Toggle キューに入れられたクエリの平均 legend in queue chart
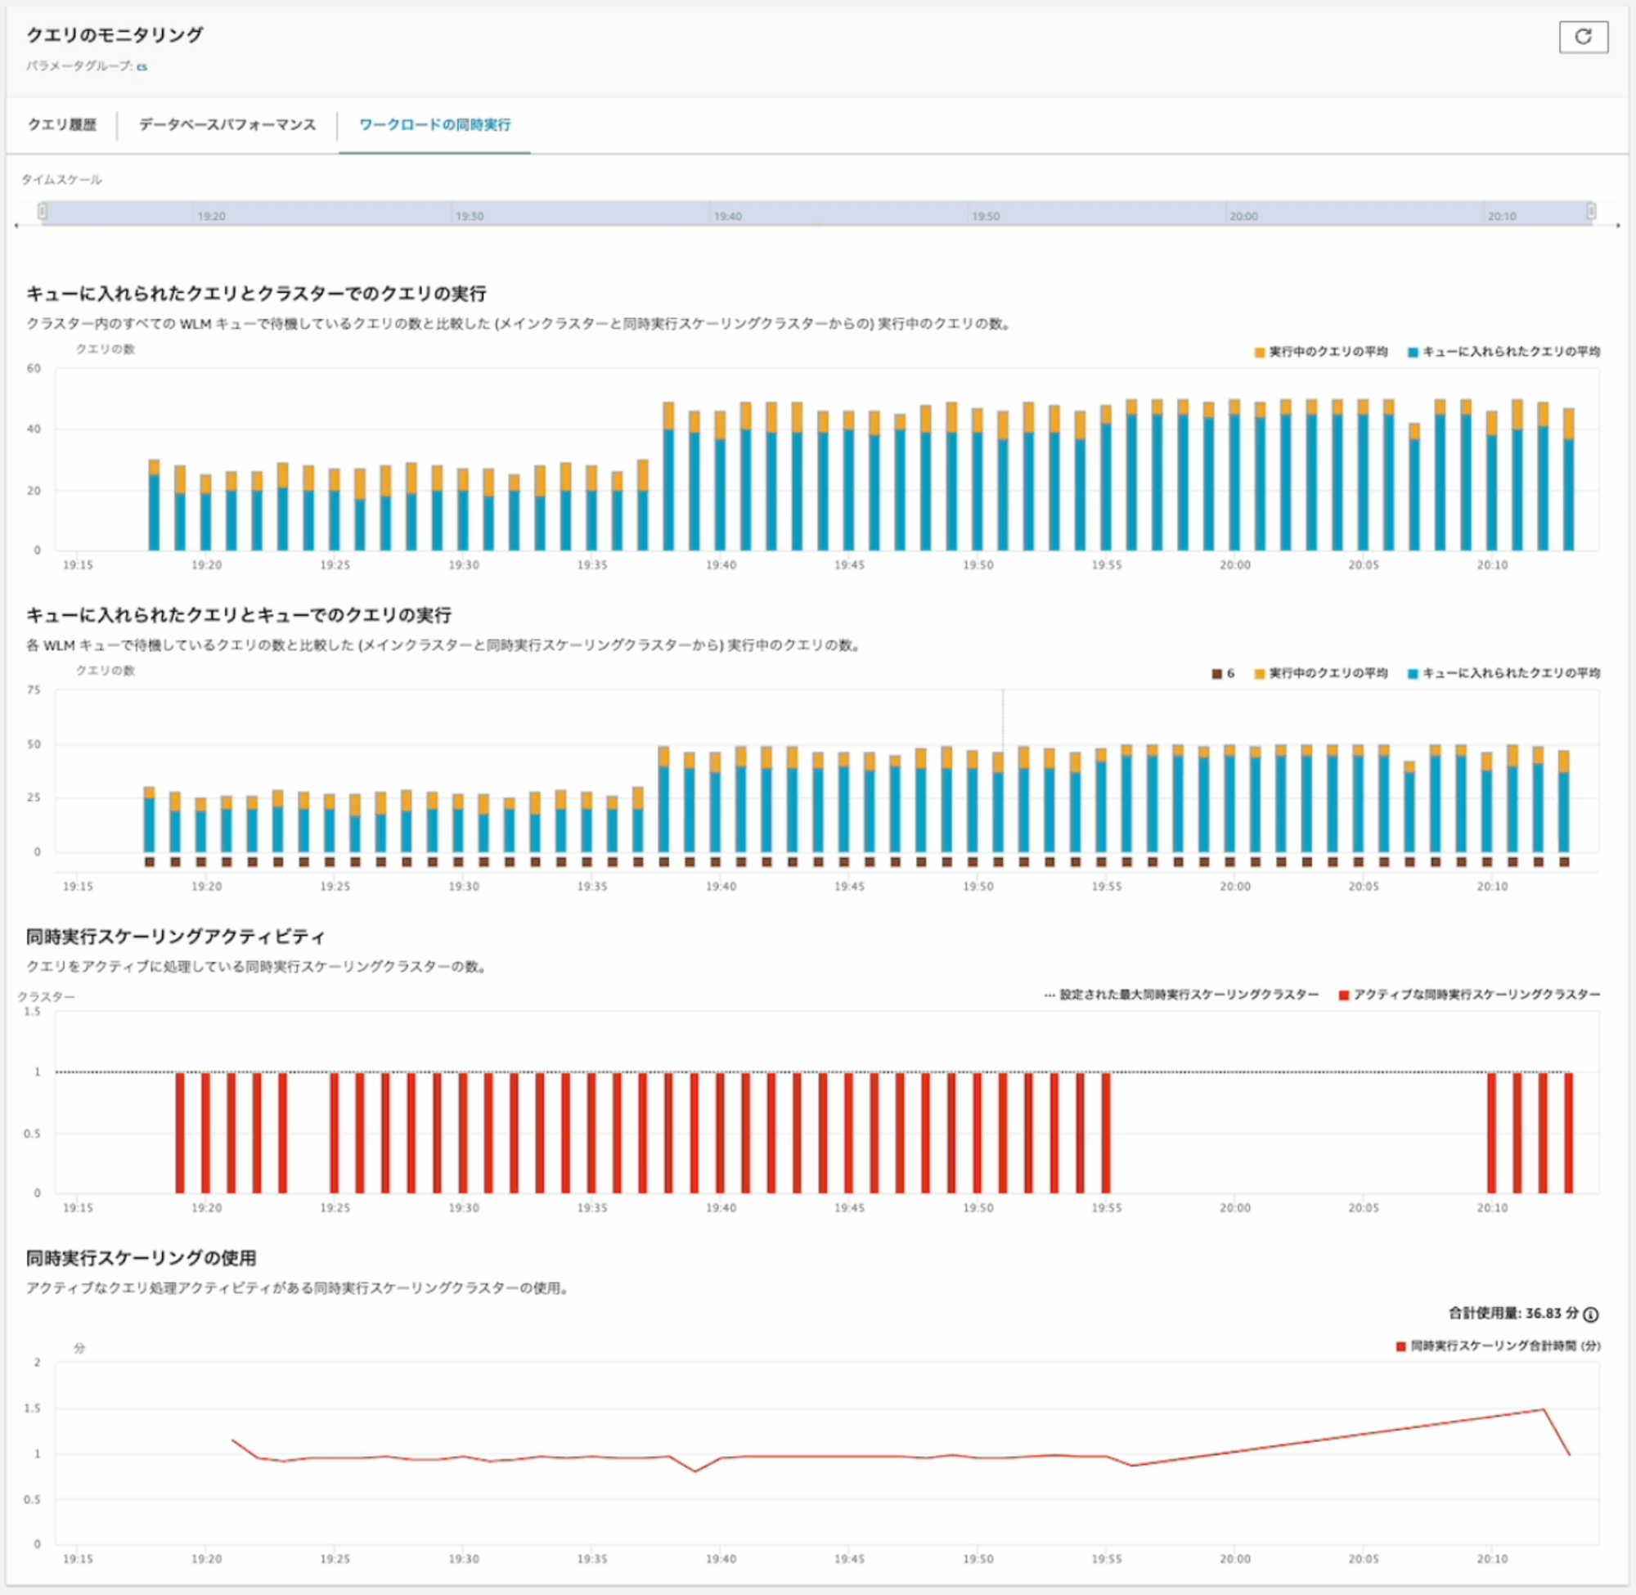The height and width of the screenshot is (1595, 1636). [1503, 673]
